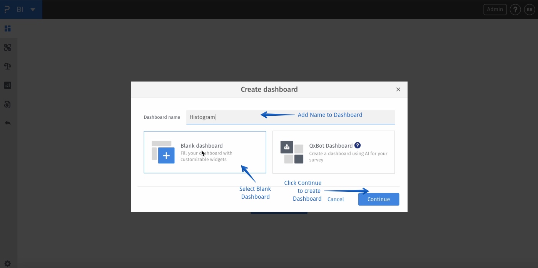Screen dimensions: 538x268
Task: Open the KR user profile avatar
Action: tap(530, 10)
